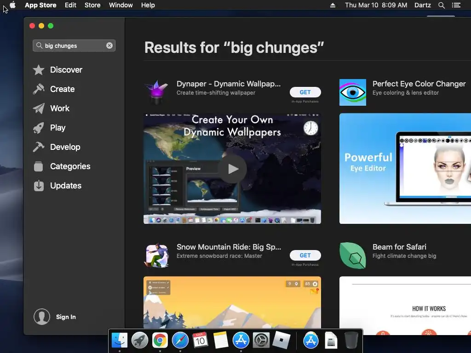Open Spotlight search in the menu bar
The height and width of the screenshot is (353, 471).
coord(442,5)
